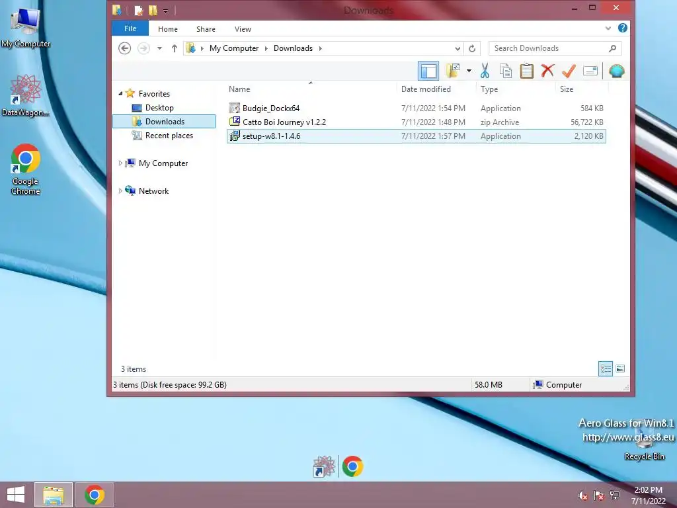This screenshot has width=677, height=508.
Task: Expand the Network tree node
Action: (120, 190)
